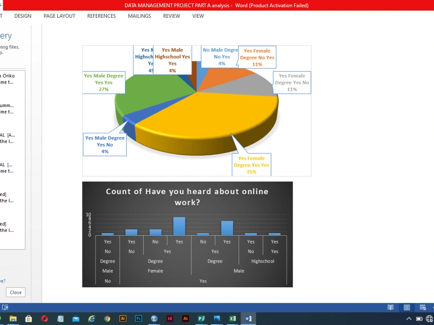
Task: Close the document recovery pane
Action: (16, 292)
